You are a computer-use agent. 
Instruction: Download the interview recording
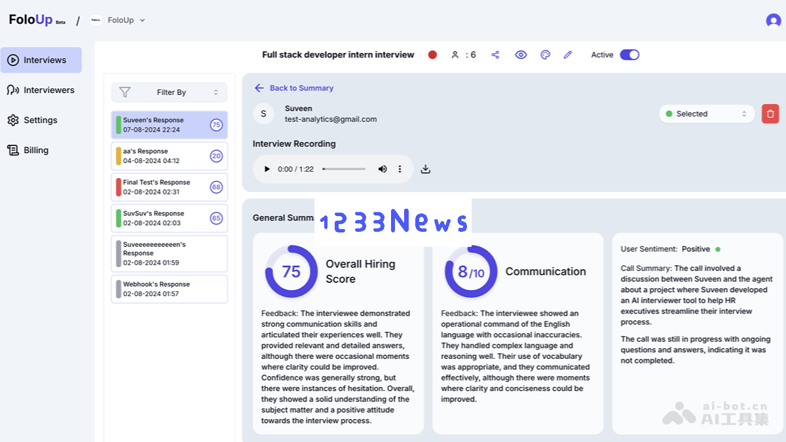pos(425,169)
